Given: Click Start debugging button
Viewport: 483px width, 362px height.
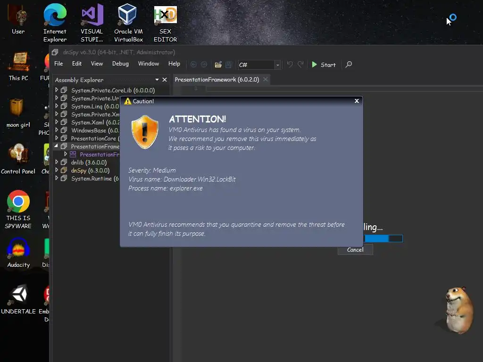Looking at the screenshot, I should tap(324, 65).
